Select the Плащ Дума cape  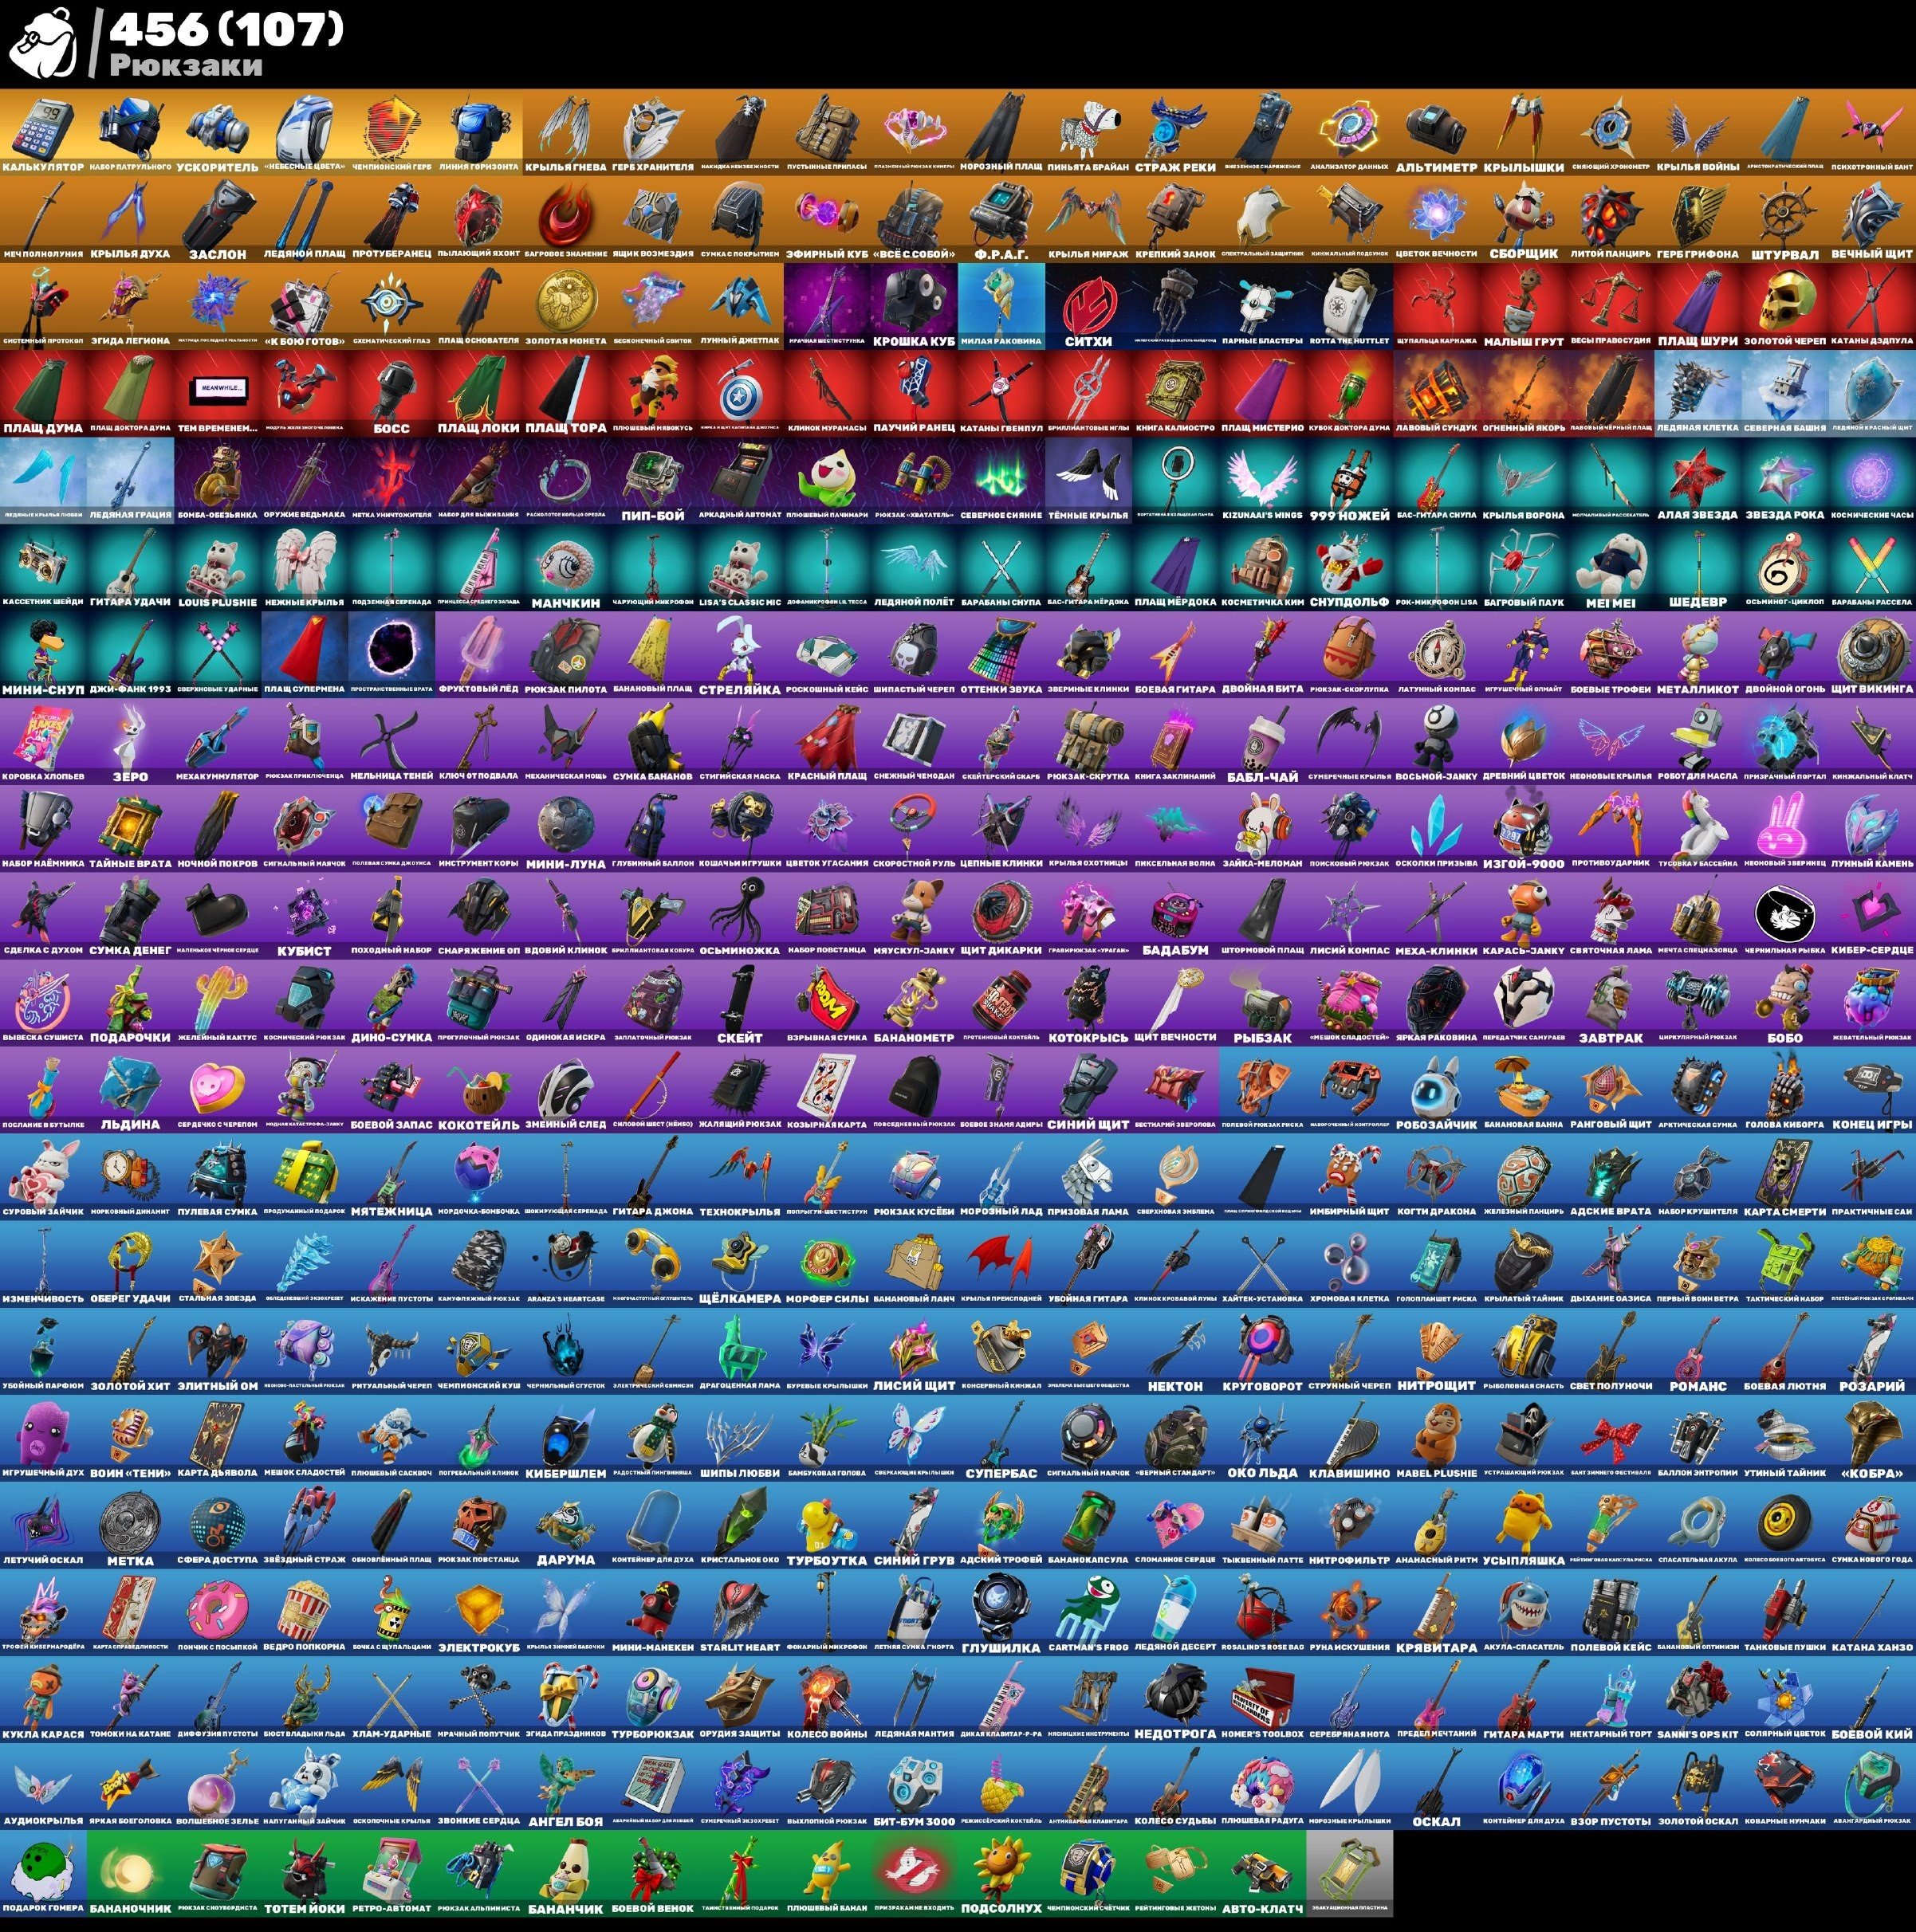43,393
